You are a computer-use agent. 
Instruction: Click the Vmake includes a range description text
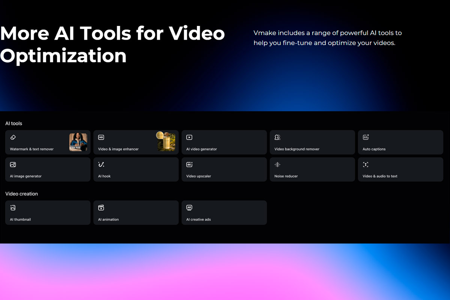click(x=327, y=38)
